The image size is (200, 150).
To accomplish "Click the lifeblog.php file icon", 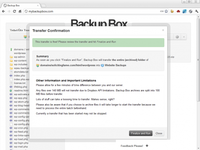I will click(x=11, y=87).
